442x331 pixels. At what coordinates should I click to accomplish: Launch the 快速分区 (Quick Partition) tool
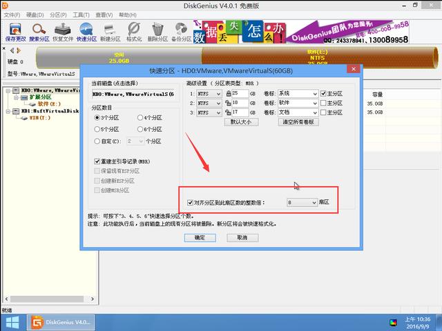pyautogui.click(x=87, y=31)
